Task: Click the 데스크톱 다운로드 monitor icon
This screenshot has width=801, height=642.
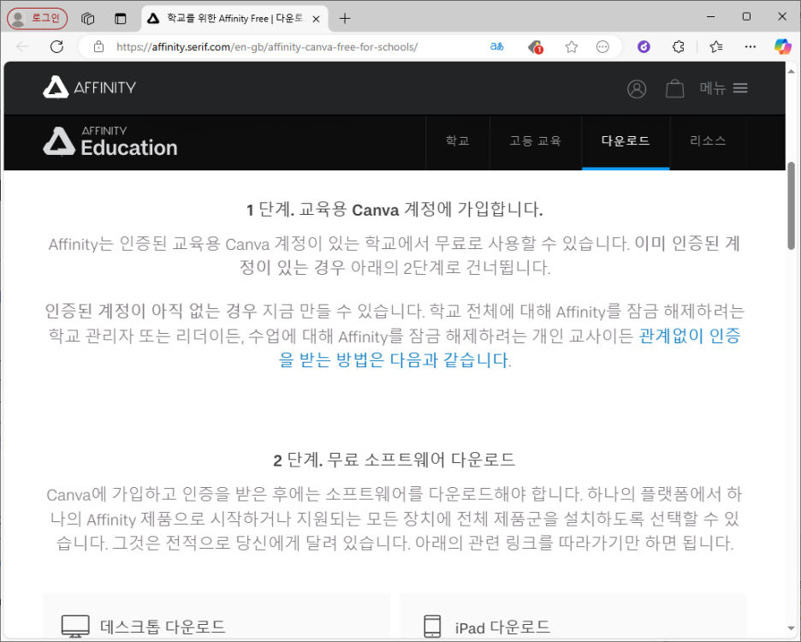Action: (75, 627)
